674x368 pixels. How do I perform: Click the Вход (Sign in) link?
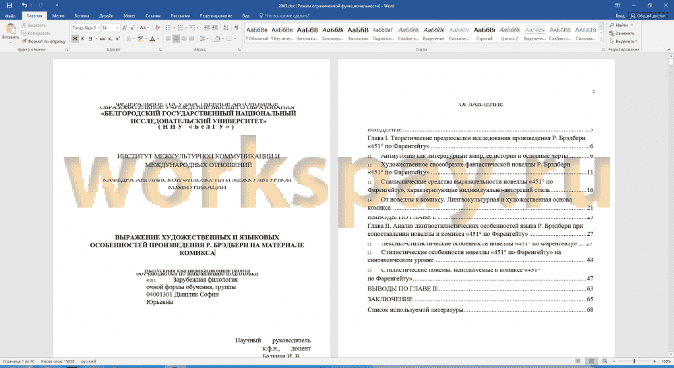620,16
